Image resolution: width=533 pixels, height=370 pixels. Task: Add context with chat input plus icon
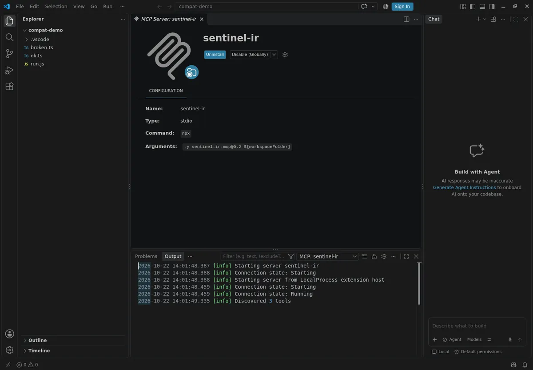[x=435, y=339]
